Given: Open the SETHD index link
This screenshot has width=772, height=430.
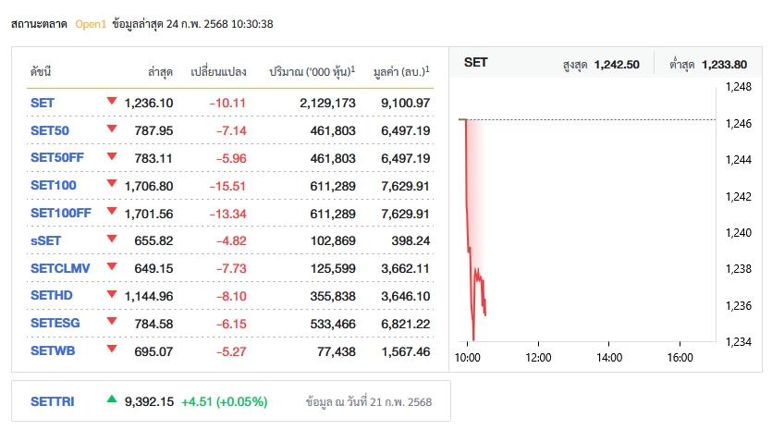Looking at the screenshot, I should (51, 296).
